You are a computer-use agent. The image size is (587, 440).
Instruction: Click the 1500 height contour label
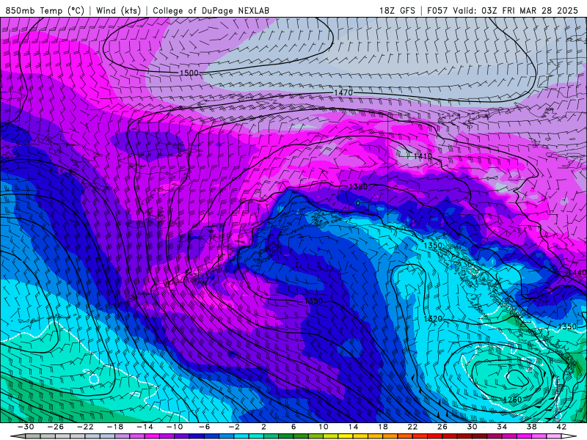(189, 73)
